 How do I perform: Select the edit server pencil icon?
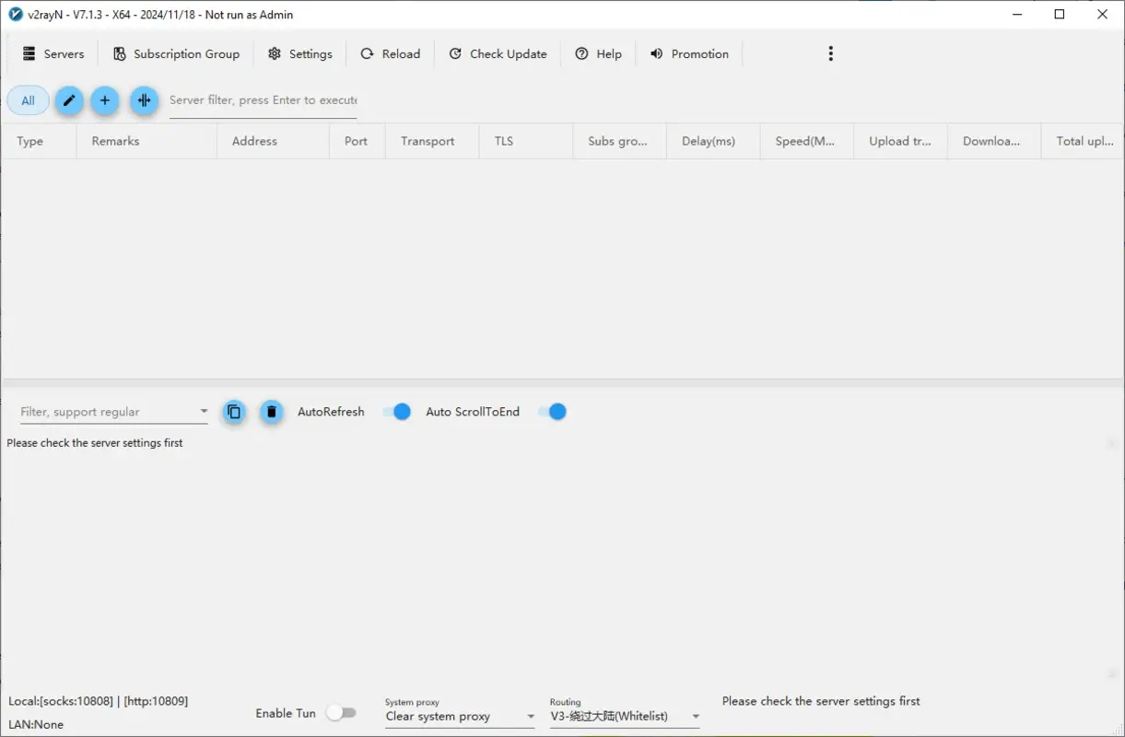coord(69,100)
